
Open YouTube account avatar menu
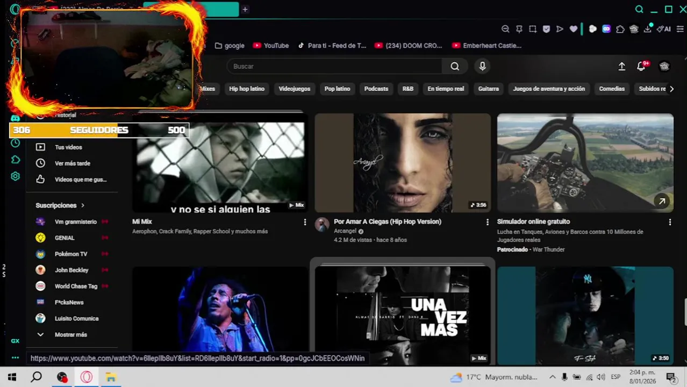point(664,66)
